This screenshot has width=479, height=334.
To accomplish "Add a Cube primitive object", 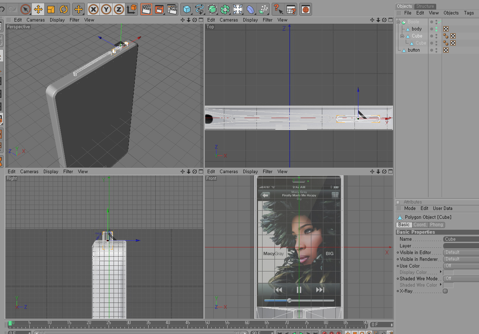I will point(187,9).
